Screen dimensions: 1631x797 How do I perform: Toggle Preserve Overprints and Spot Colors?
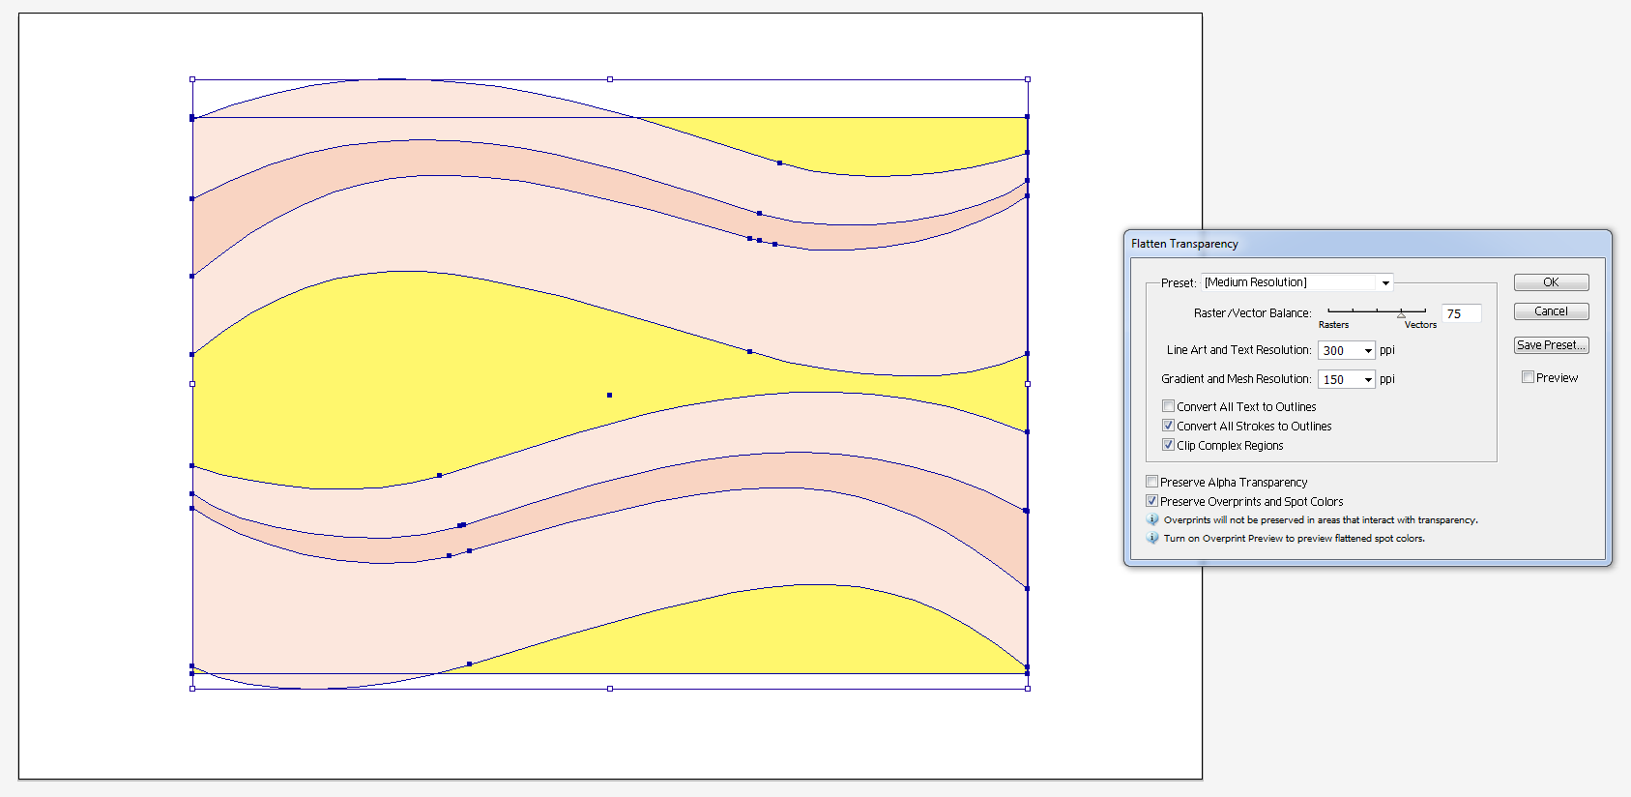(1151, 501)
